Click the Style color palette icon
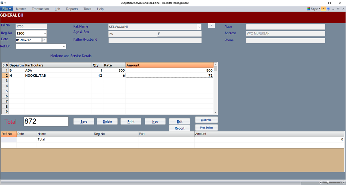Screen dimensions: 346x185 (x=308, y=9)
